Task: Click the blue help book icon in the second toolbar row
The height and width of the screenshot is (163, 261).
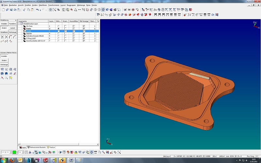Action: [217, 15]
